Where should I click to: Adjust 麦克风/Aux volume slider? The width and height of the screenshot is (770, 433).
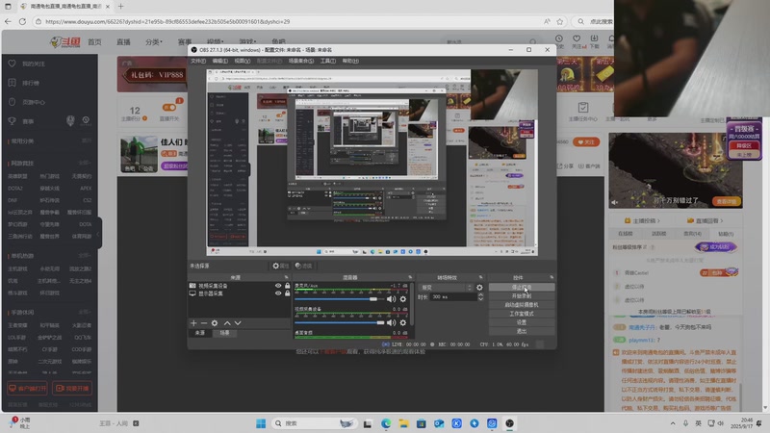[x=339, y=299]
